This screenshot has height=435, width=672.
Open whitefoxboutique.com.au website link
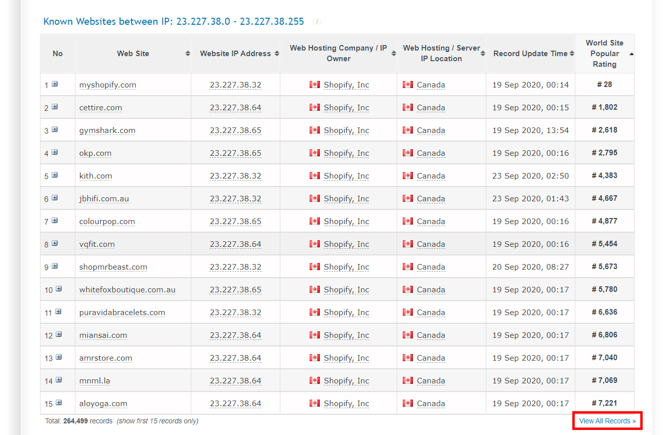128,290
